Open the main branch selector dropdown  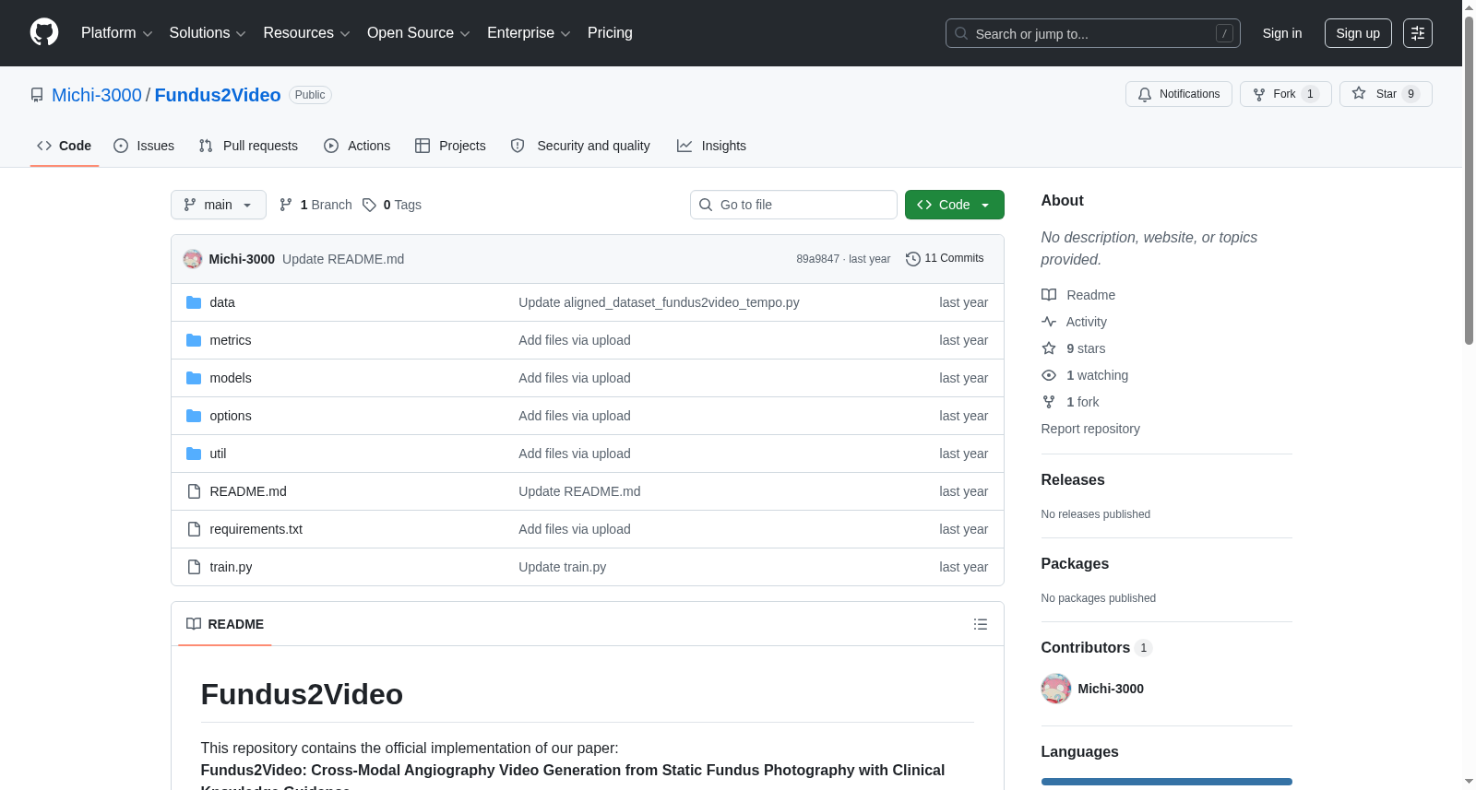(219, 205)
